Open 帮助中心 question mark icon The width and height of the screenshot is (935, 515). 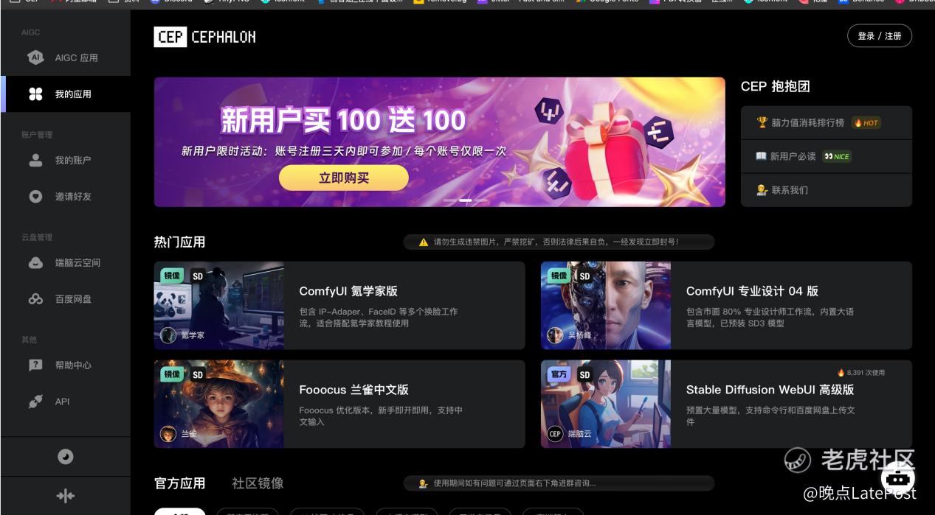35,365
